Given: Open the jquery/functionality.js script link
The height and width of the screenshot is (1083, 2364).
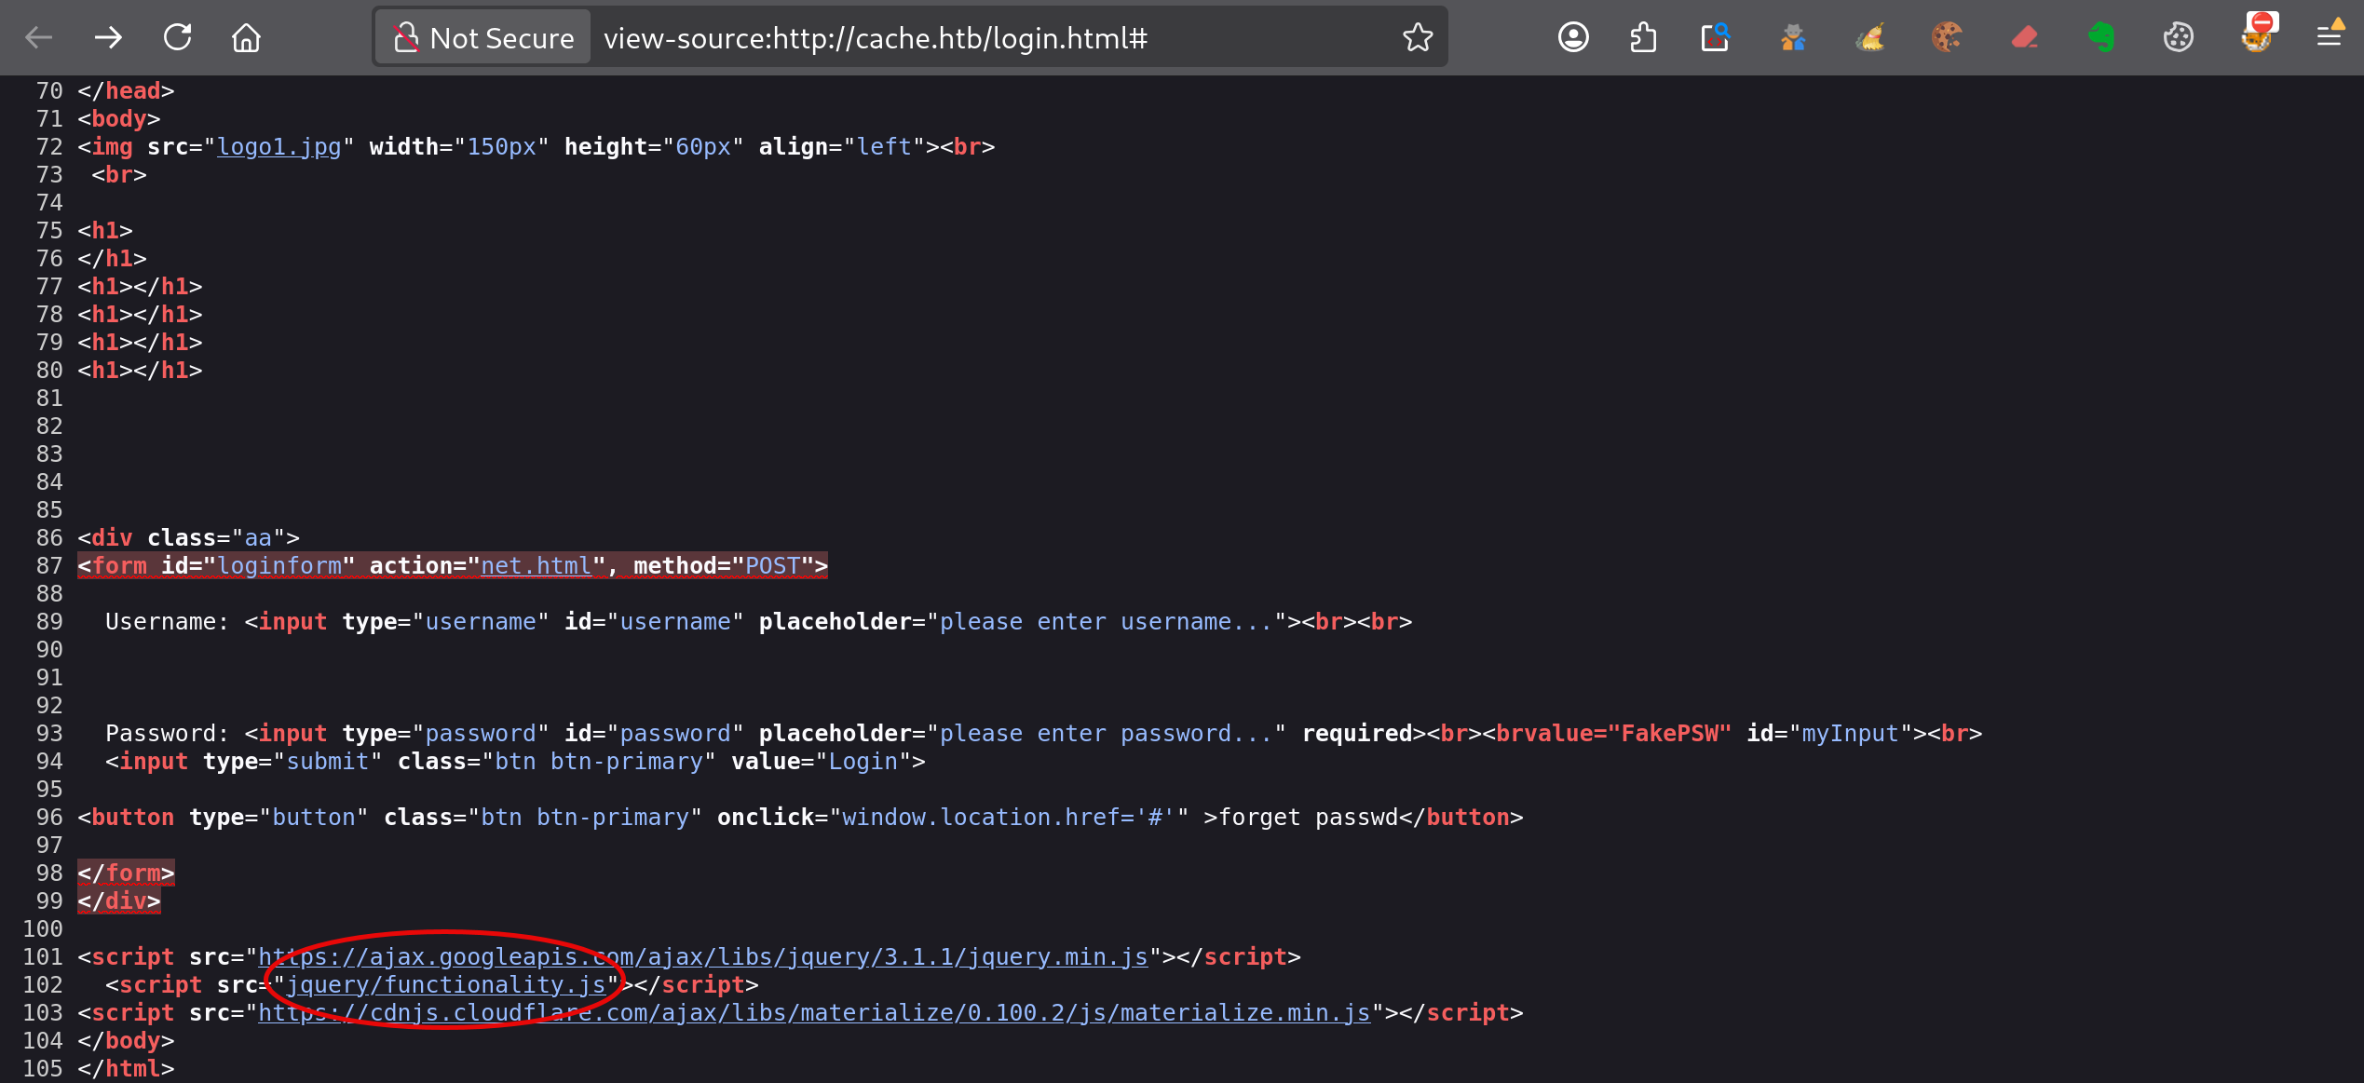Looking at the screenshot, I should (x=446, y=985).
